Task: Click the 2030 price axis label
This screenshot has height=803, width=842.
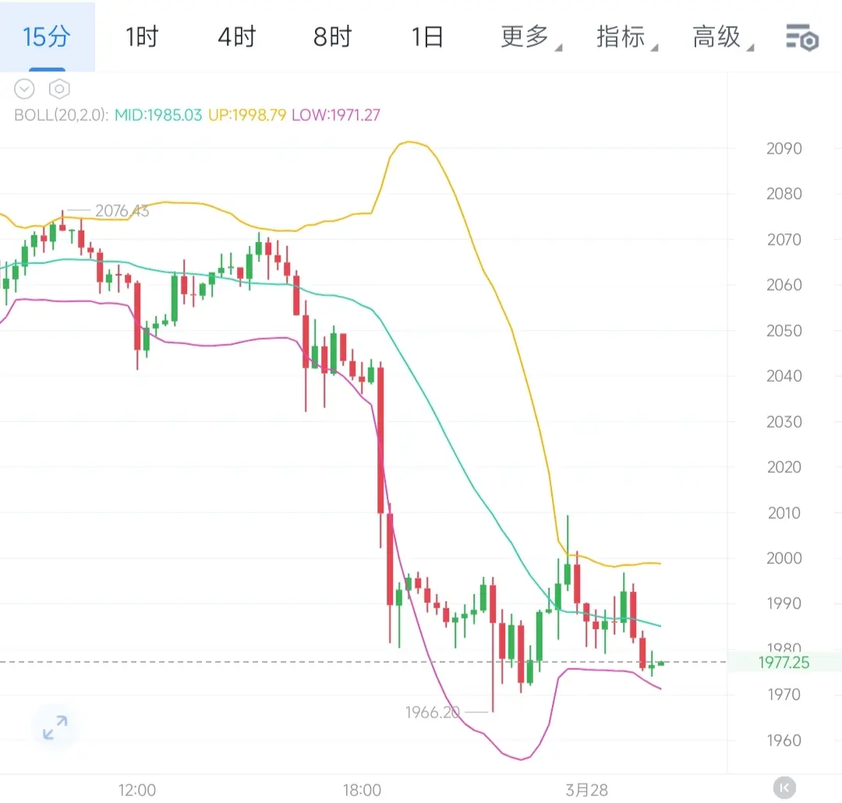Action: coord(784,421)
